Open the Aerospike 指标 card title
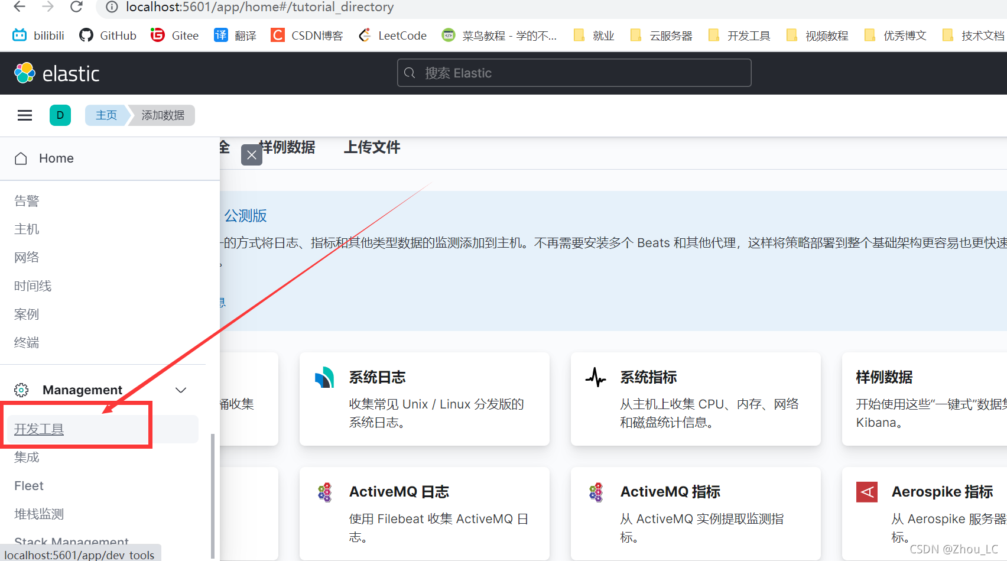The height and width of the screenshot is (561, 1007). [x=942, y=492]
